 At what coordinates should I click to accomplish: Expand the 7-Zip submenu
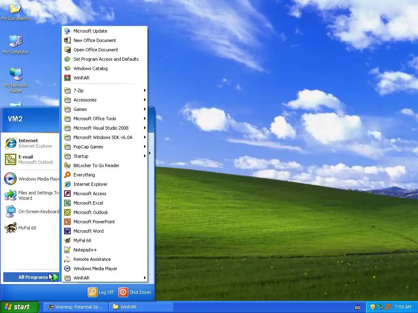(x=104, y=90)
